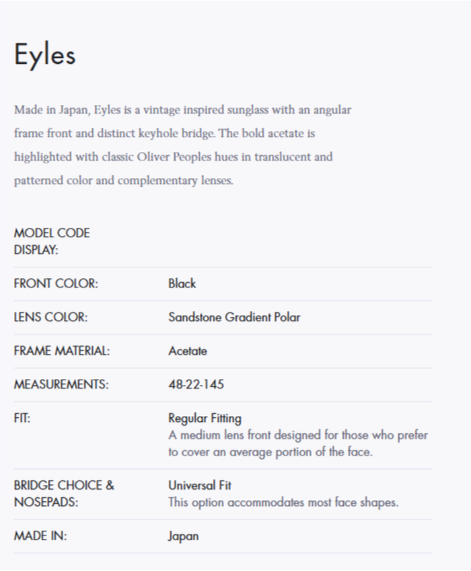The width and height of the screenshot is (471, 571).
Task: Click the LENS COLOR label
Action: 50,317
